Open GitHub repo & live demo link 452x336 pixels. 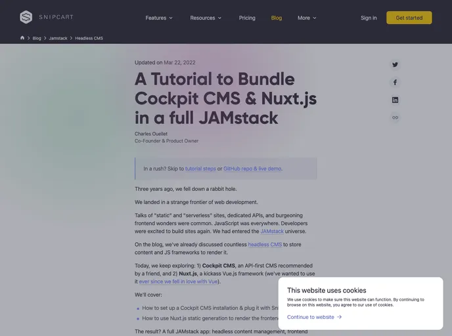(x=252, y=169)
